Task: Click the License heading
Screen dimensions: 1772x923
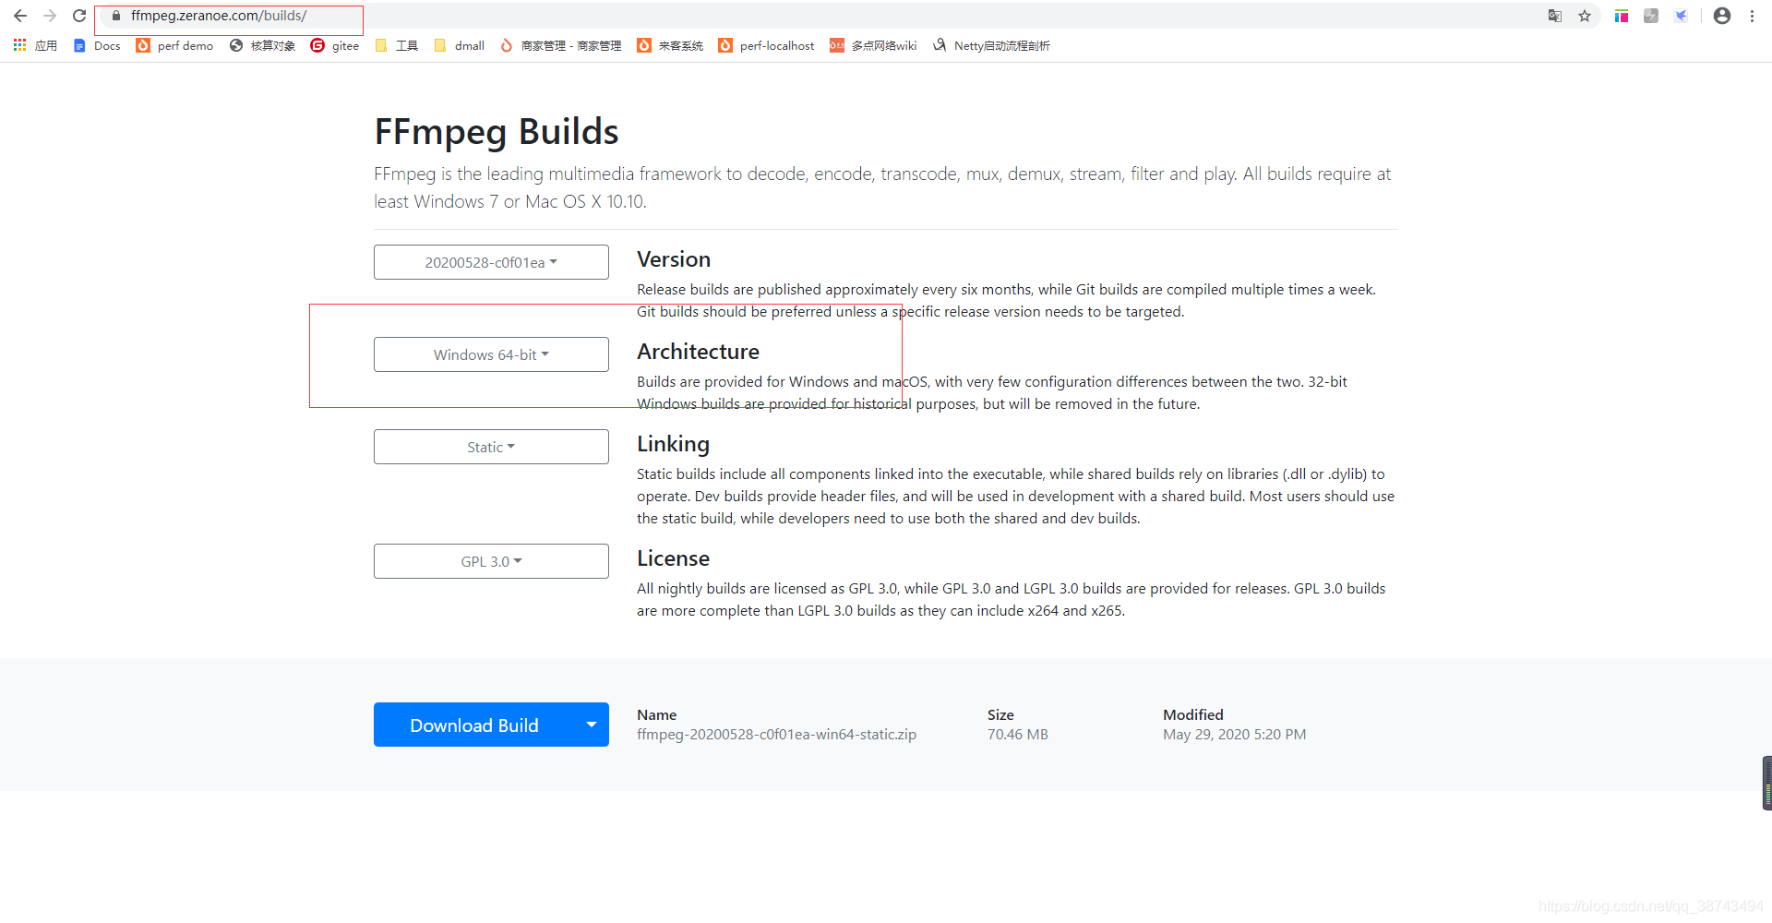Action: click(x=673, y=558)
